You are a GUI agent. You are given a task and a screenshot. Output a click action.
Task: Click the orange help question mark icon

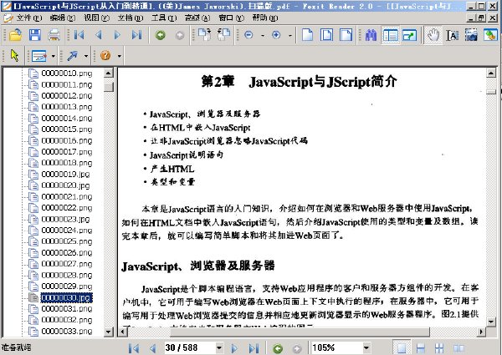coord(105,56)
